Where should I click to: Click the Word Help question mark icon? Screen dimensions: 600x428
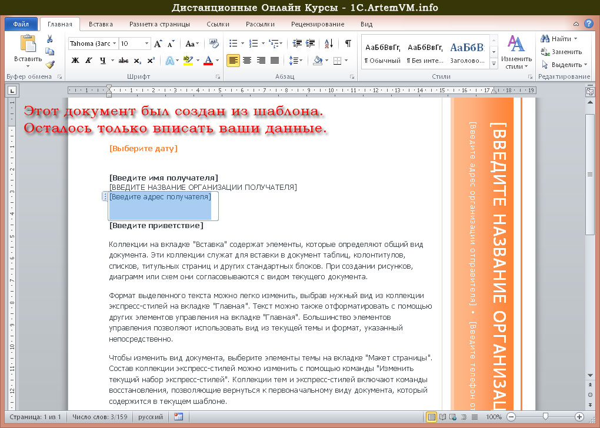pos(588,24)
